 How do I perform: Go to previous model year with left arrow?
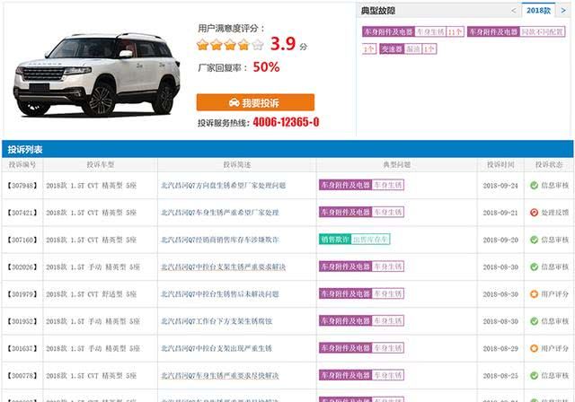[514, 11]
